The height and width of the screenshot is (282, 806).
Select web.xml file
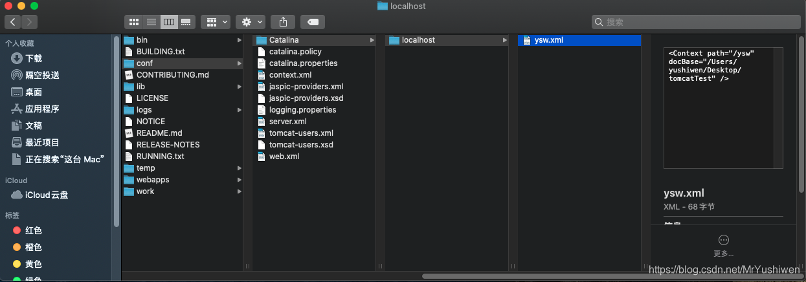pos(315,157)
